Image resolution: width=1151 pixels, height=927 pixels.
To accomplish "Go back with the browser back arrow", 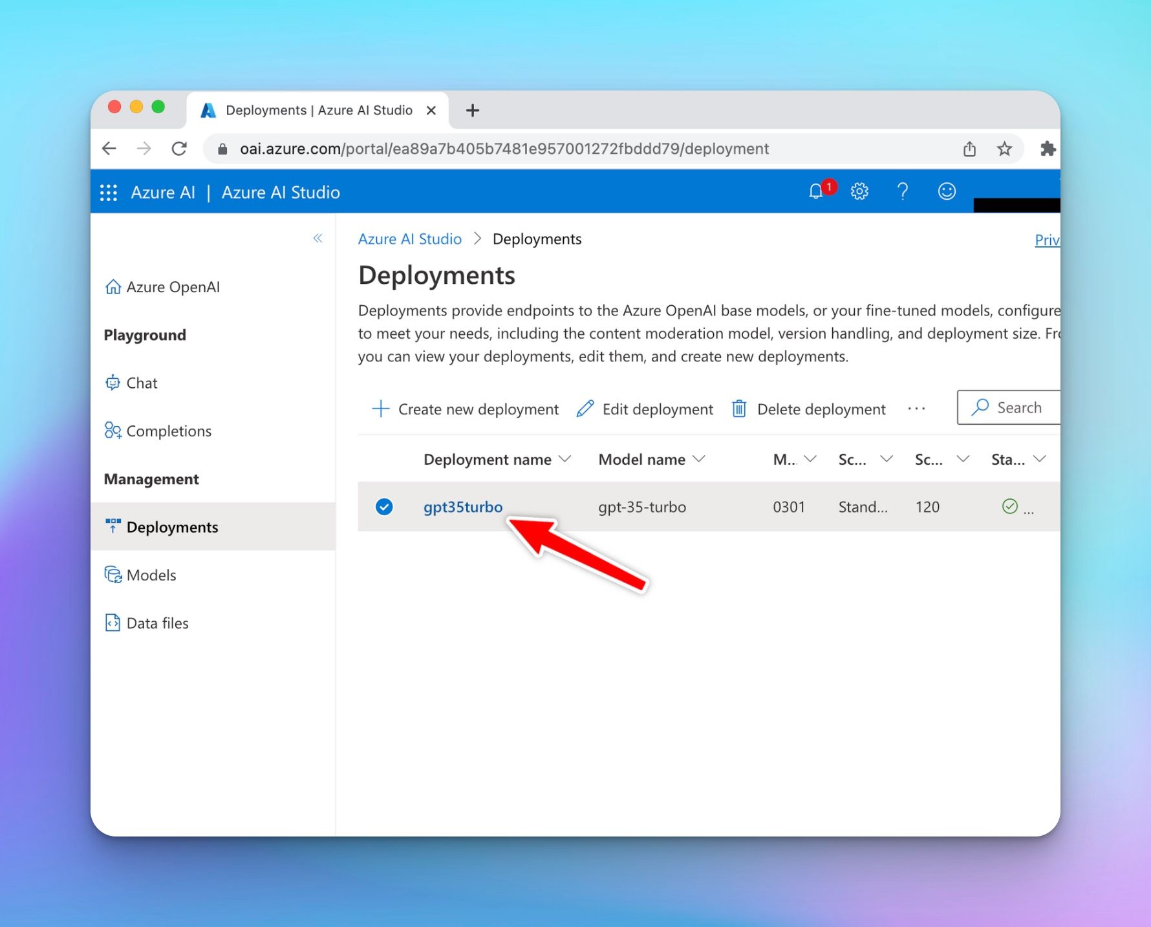I will pyautogui.click(x=109, y=149).
